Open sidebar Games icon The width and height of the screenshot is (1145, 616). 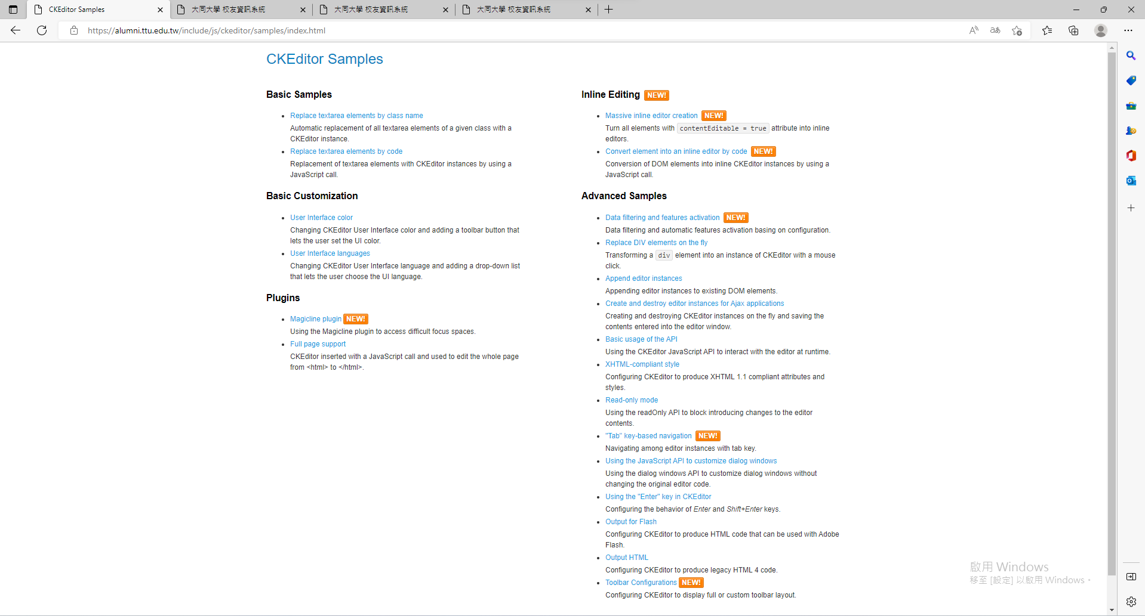(1131, 131)
